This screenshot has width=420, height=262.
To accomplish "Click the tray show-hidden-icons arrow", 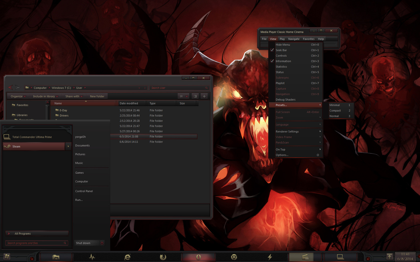I will pyautogui.click(x=389, y=256).
